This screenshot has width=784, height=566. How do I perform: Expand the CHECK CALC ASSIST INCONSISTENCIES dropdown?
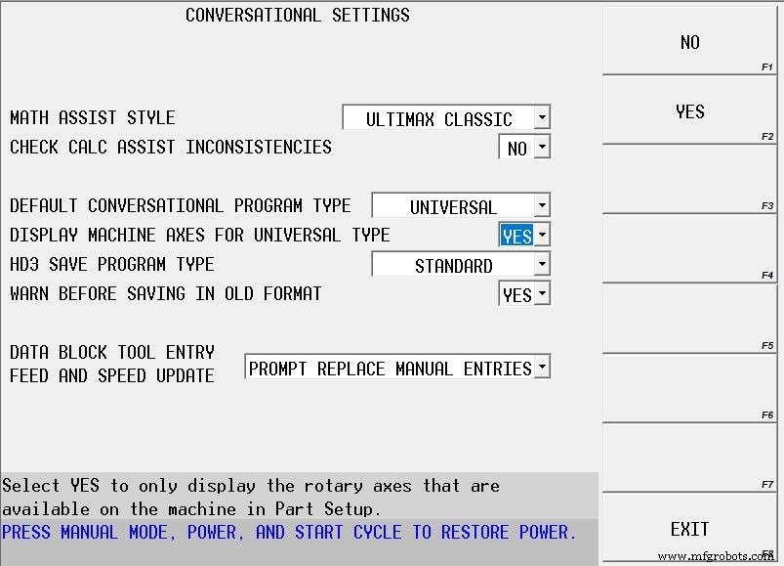pos(542,147)
